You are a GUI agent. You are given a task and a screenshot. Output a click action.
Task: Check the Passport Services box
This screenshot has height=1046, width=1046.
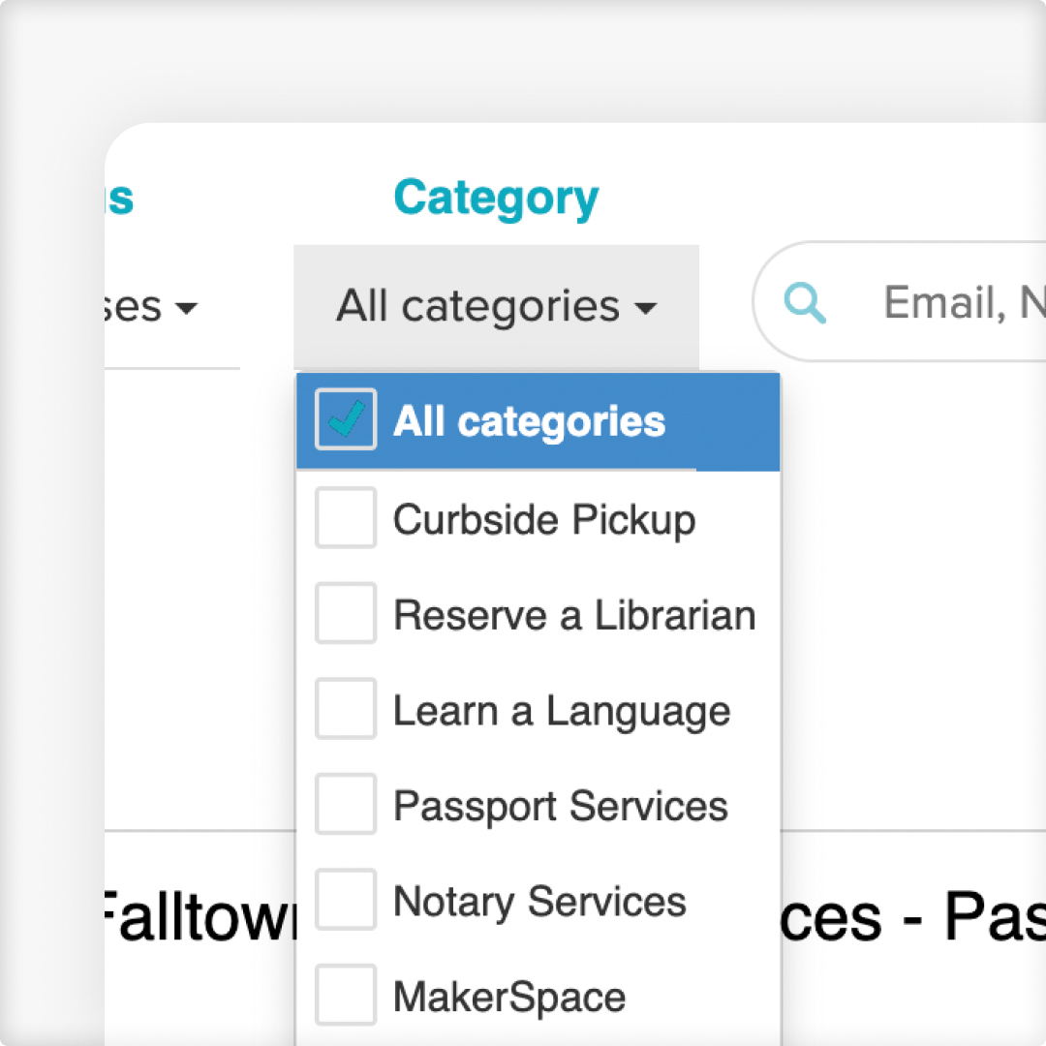click(x=346, y=804)
